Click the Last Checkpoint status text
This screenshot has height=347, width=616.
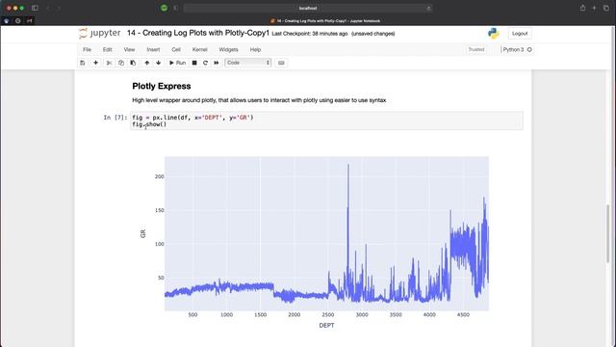click(310, 34)
